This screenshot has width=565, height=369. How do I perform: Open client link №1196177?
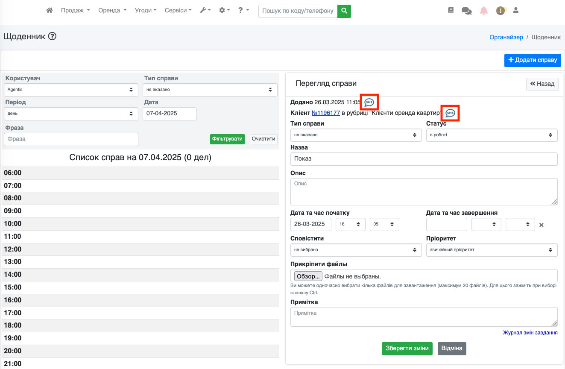(326, 113)
